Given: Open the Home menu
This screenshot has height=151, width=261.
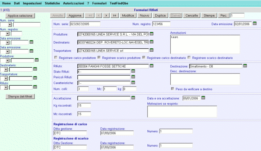Looking at the screenshot, I should click(x=7, y=3).
